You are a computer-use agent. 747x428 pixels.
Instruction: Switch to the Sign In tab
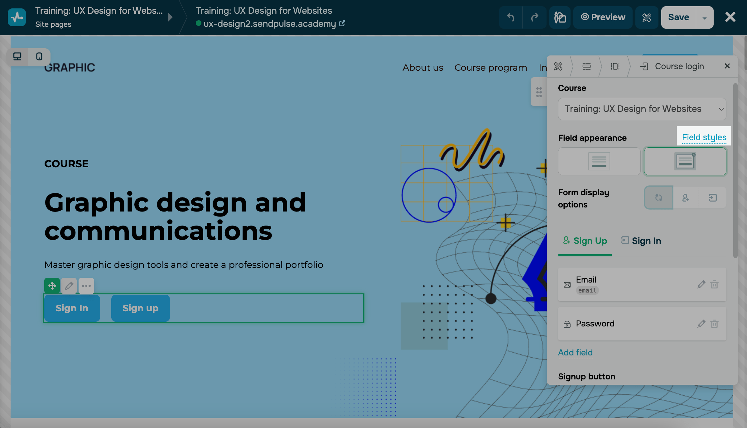click(642, 241)
